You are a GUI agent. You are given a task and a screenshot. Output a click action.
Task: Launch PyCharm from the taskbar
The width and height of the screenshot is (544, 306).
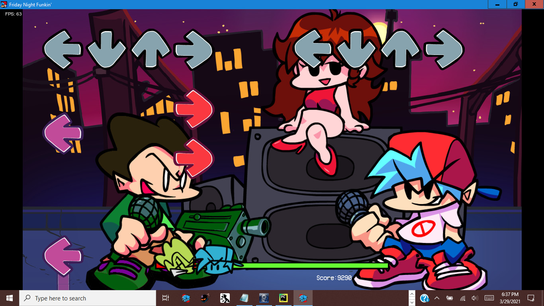click(284, 298)
